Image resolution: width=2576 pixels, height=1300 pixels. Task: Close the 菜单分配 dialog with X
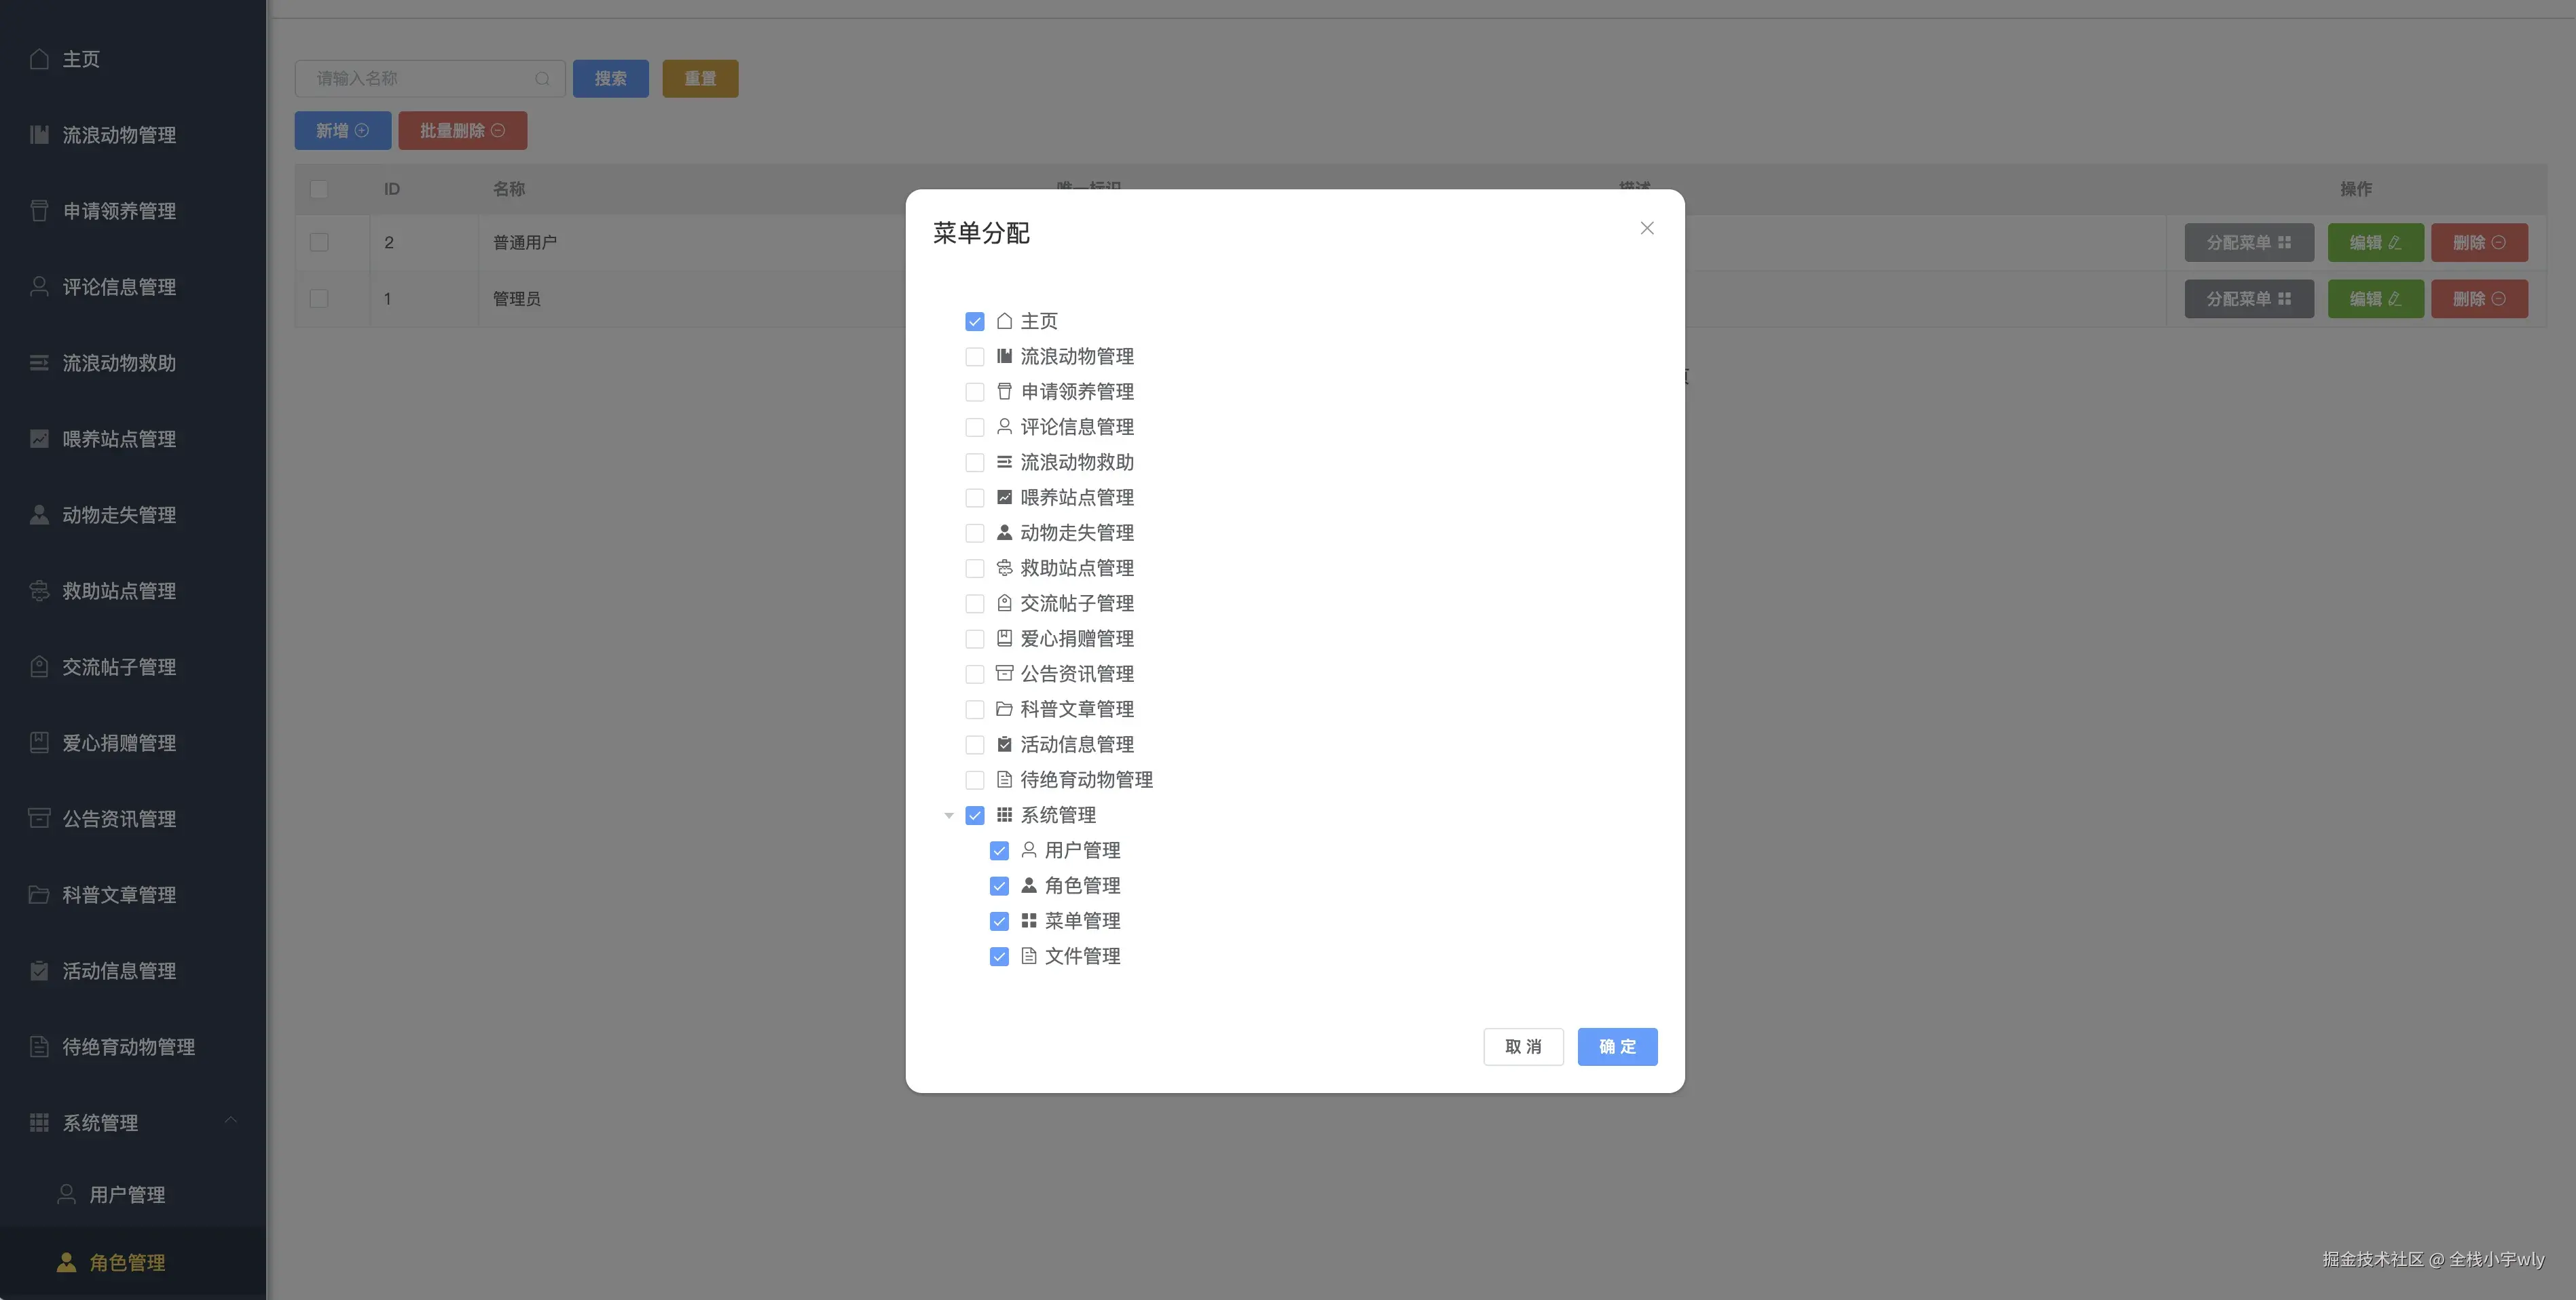click(1646, 229)
